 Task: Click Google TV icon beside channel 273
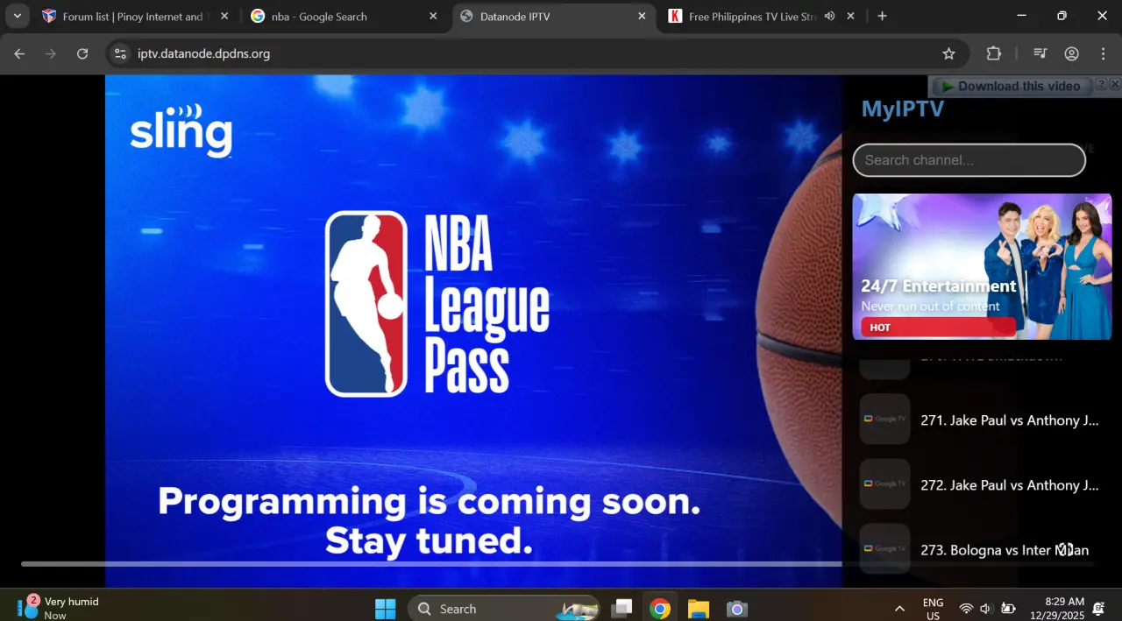(x=884, y=548)
